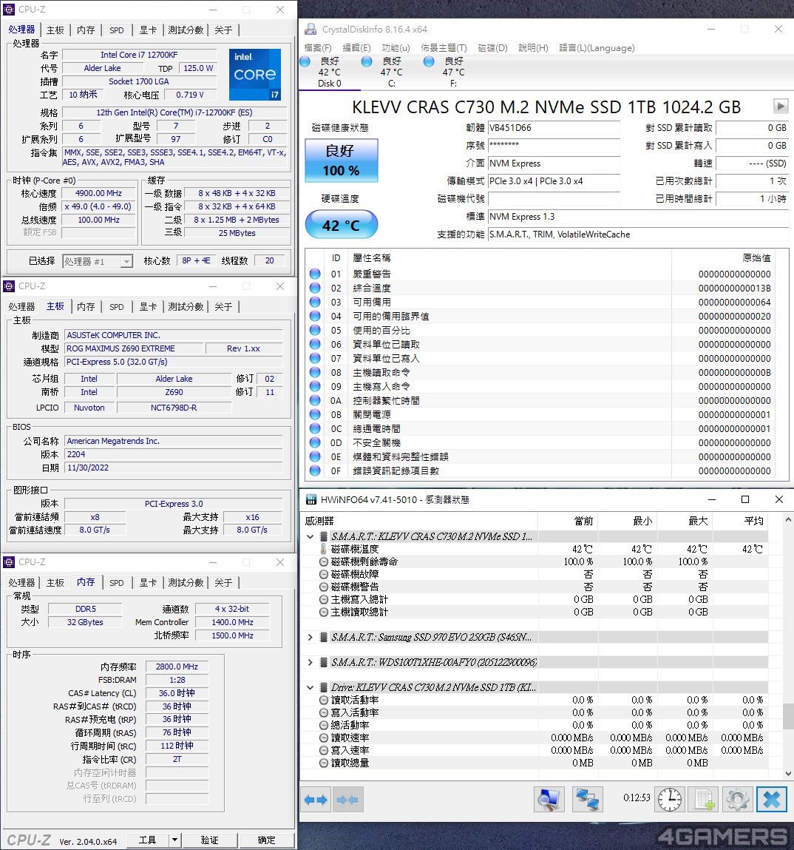Click the CrystalDiskInfo title bar app icon

pos(311,30)
